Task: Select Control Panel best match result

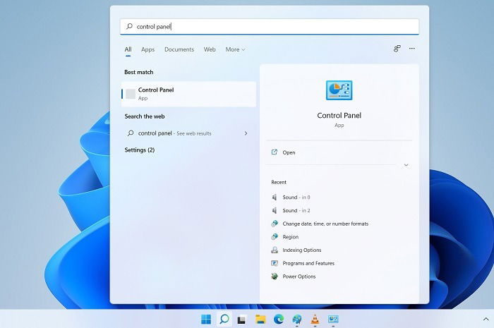Action: (x=188, y=94)
